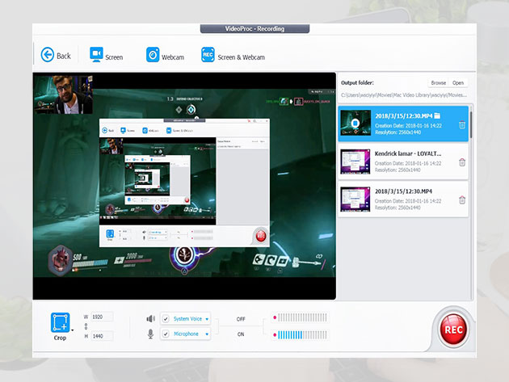Toggle the aspect ratio lock icon
This screenshot has height=382, width=509.
[86, 326]
